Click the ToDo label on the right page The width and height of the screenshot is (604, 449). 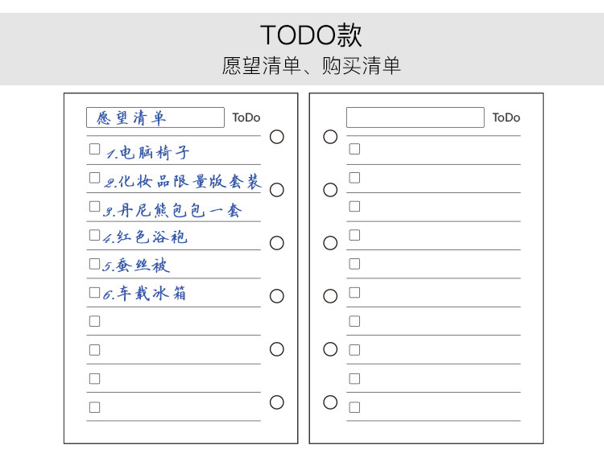(507, 117)
